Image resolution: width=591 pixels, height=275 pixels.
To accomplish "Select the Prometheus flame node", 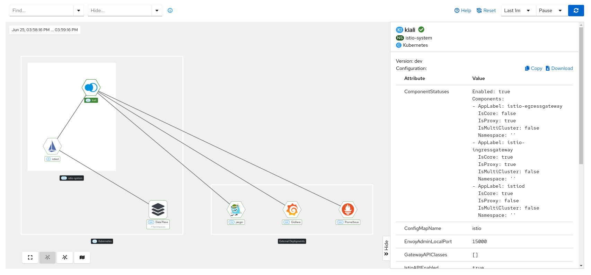I will pos(348,210).
